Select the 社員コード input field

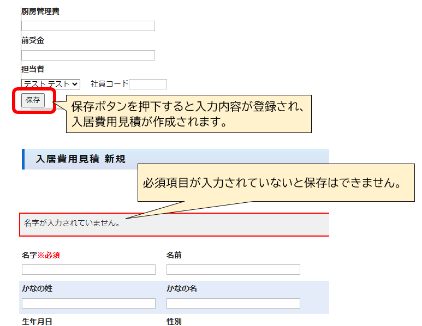pyautogui.click(x=148, y=84)
